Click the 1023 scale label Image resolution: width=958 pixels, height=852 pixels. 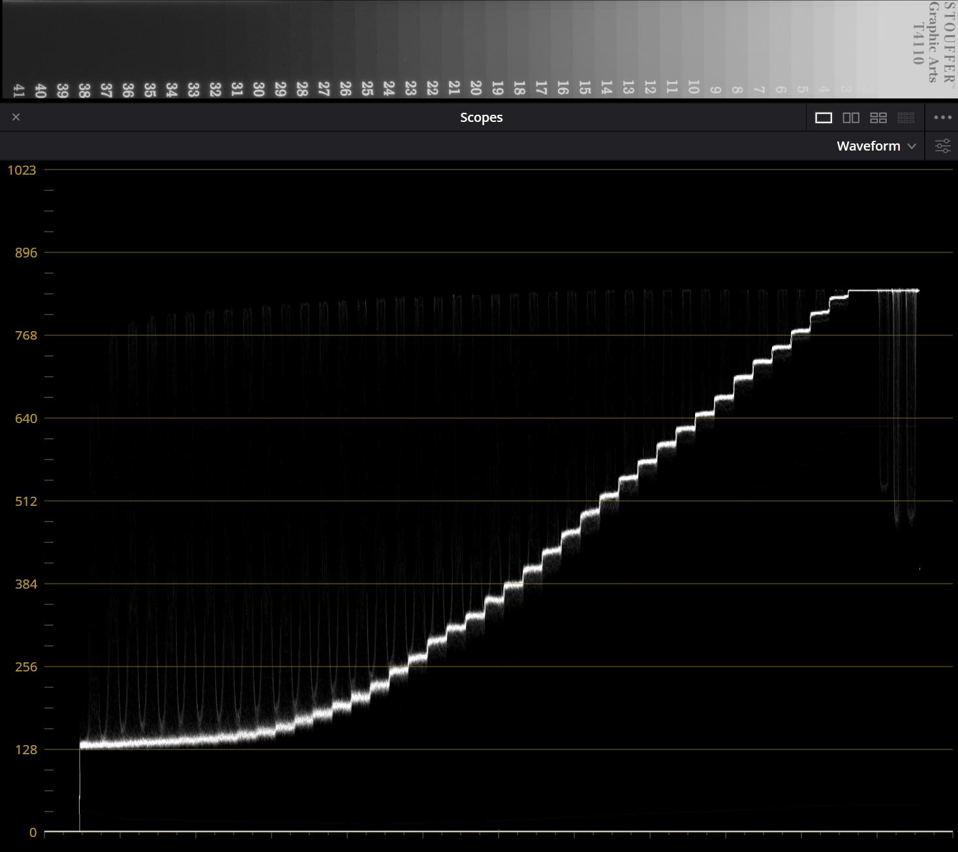click(x=22, y=170)
